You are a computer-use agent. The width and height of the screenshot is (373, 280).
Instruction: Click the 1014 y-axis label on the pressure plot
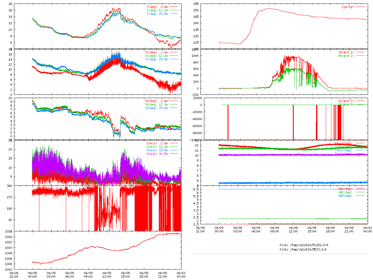[8, 237]
